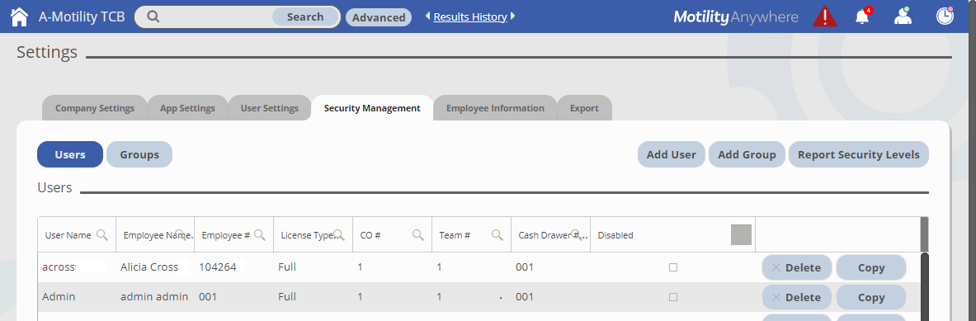Select the 'across' user name cell
976x321 pixels.
[x=77, y=267]
